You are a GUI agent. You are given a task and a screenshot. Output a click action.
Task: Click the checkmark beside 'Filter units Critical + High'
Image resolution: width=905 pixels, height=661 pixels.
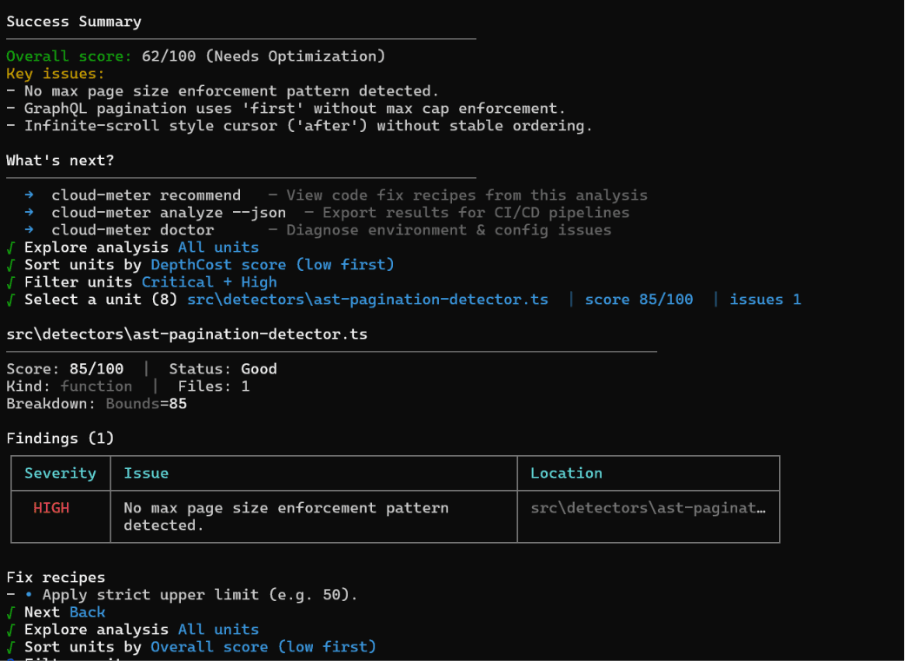(x=10, y=282)
